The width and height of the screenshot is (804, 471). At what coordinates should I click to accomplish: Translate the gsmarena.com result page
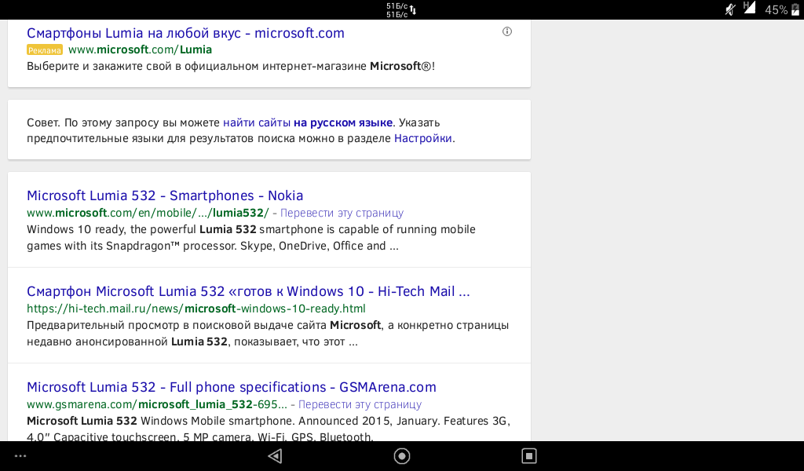coord(360,404)
